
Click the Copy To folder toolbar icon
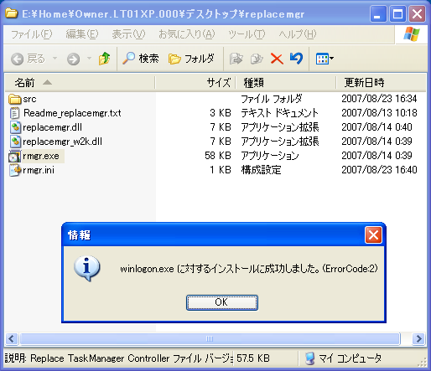pos(257,59)
